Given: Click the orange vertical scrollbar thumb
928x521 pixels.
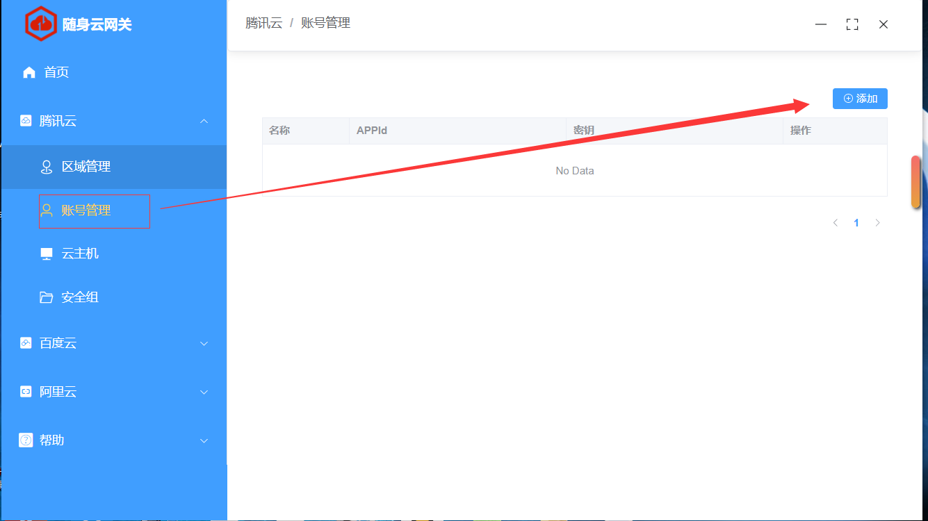Looking at the screenshot, I should [916, 182].
